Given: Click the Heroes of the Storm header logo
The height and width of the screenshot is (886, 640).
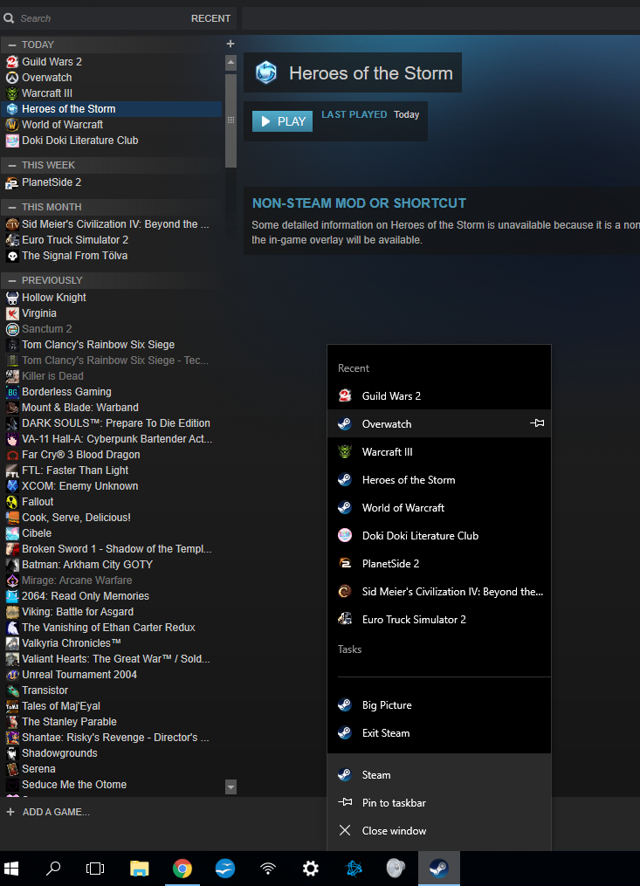Looking at the screenshot, I should 266,73.
